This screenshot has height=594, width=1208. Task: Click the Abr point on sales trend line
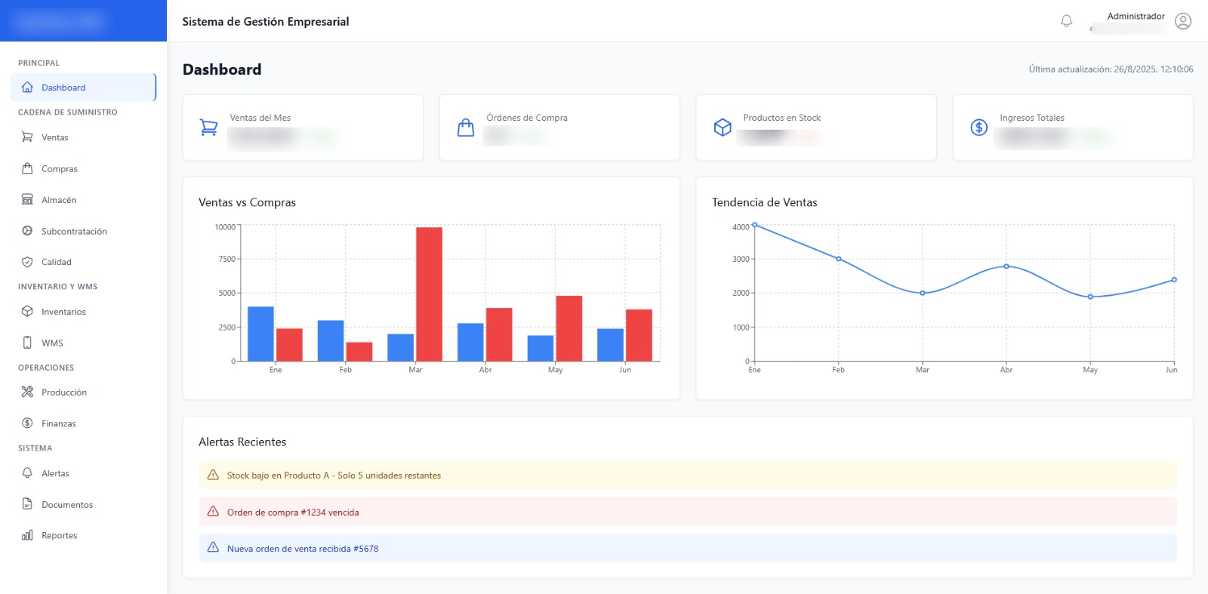click(x=1006, y=266)
